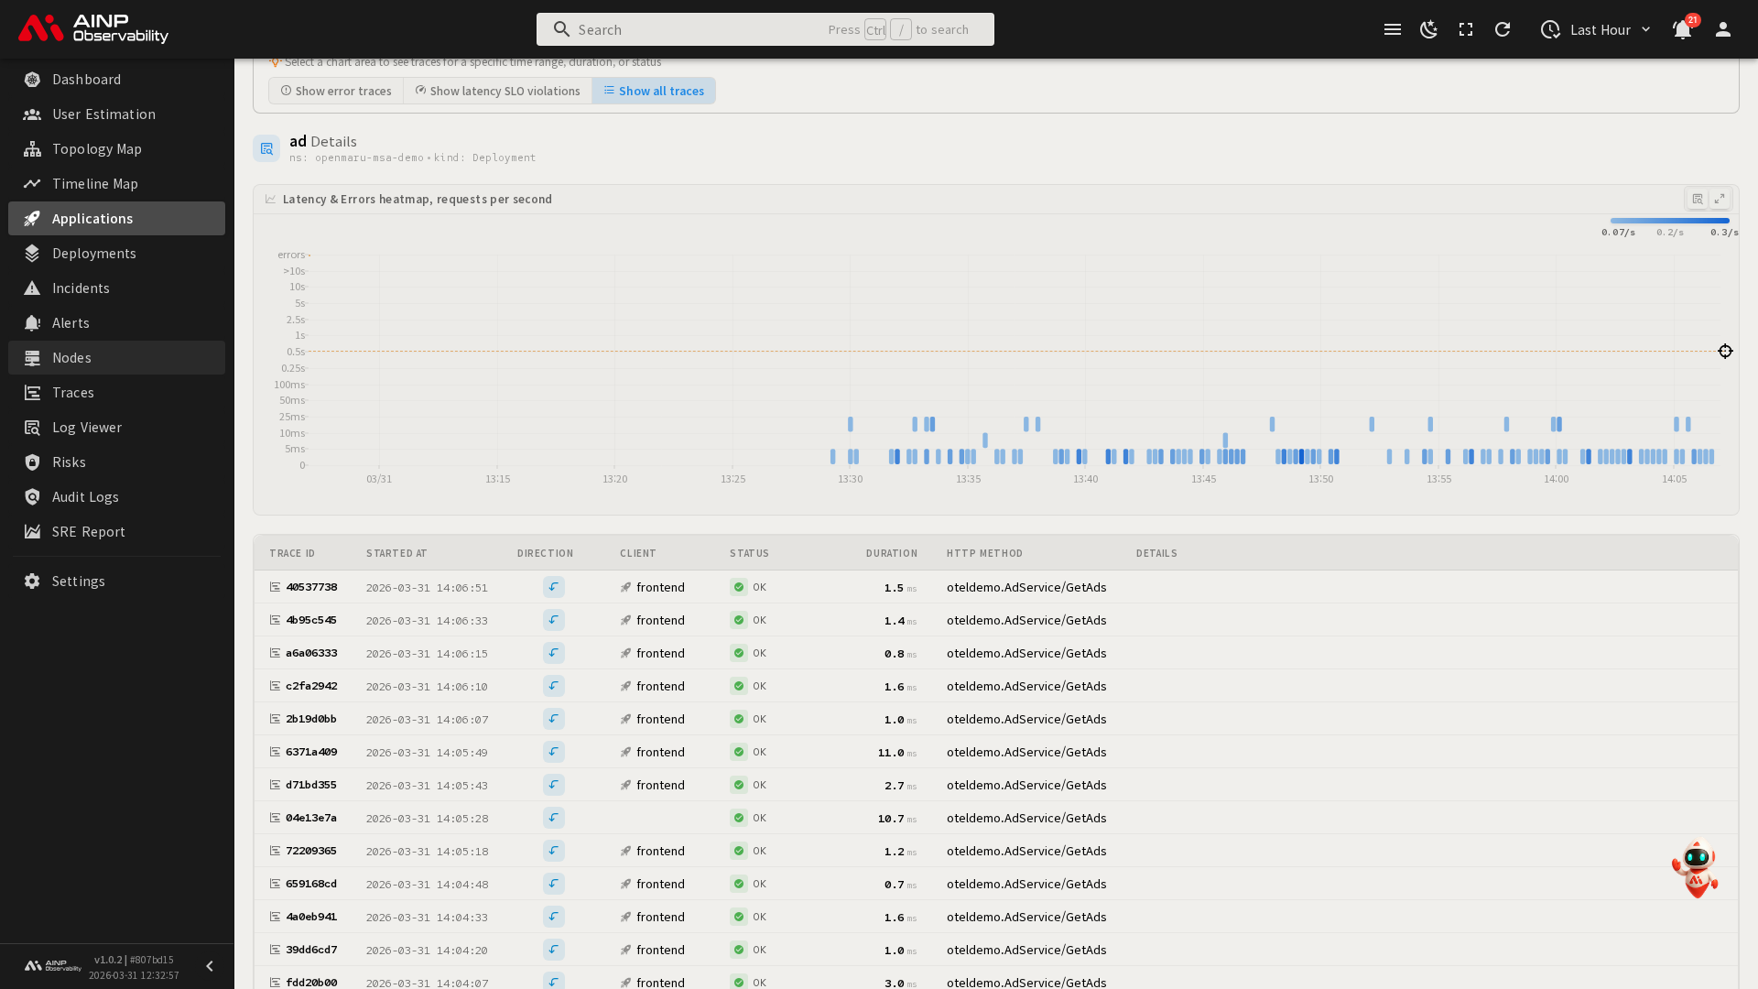Switch to Show latency SLO violations
The image size is (1758, 989).
point(497,91)
